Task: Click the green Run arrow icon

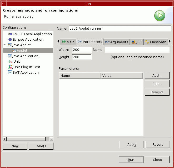Action: pos(160,16)
